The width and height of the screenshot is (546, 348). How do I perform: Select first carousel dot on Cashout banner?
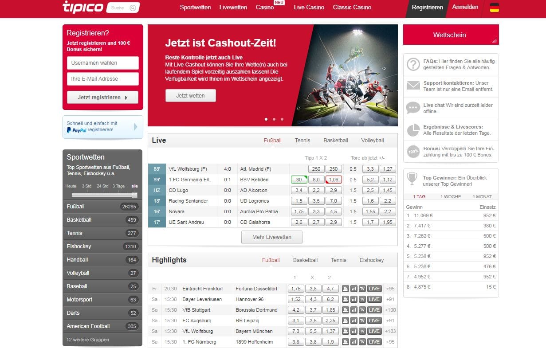coord(266,119)
